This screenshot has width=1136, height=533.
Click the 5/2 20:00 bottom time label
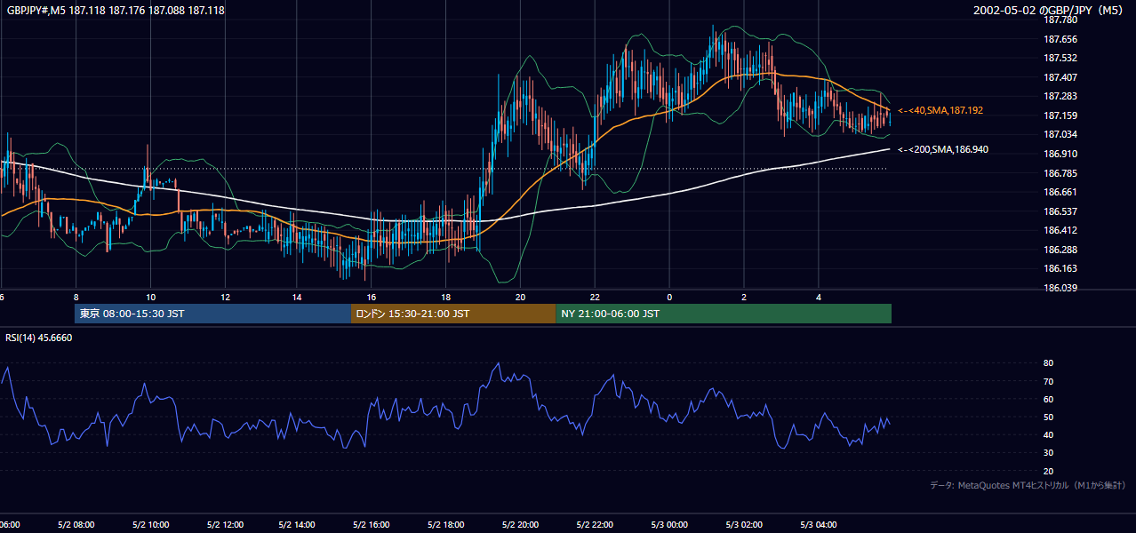click(521, 525)
